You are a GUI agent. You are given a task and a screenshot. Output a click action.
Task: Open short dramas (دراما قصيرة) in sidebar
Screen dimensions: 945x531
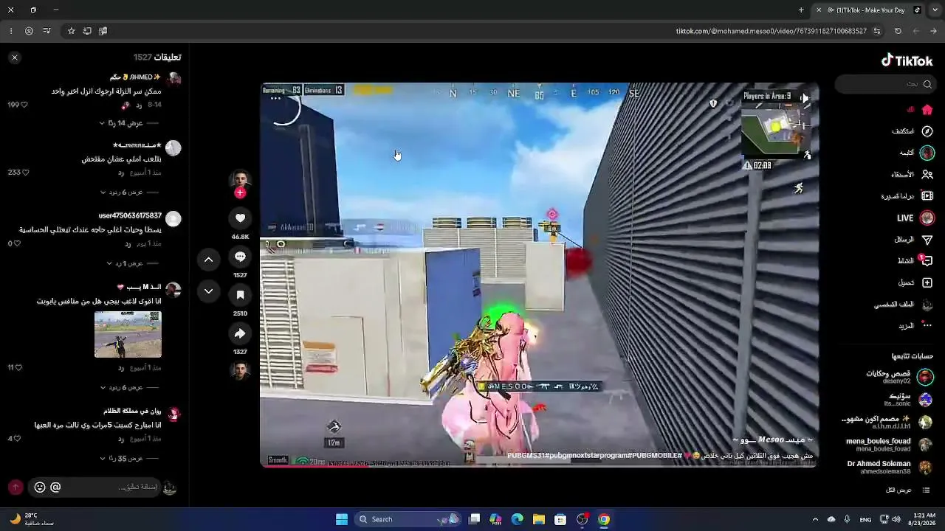click(927, 196)
